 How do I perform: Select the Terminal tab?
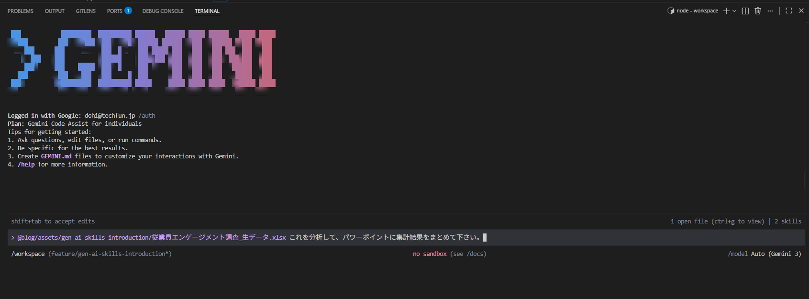tap(207, 11)
